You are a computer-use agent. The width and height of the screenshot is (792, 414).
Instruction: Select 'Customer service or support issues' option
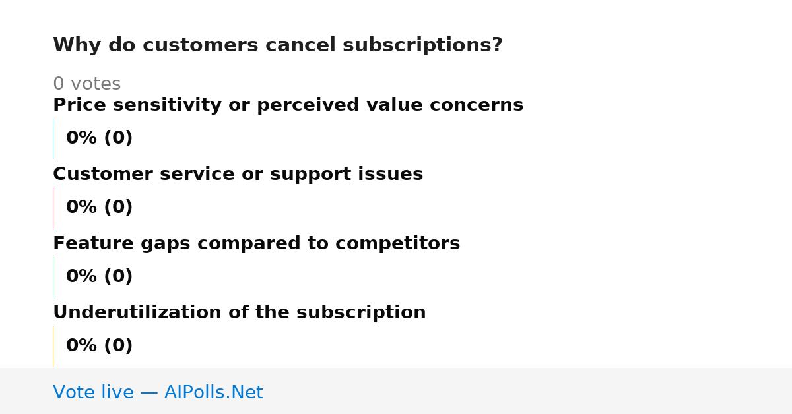(x=238, y=175)
